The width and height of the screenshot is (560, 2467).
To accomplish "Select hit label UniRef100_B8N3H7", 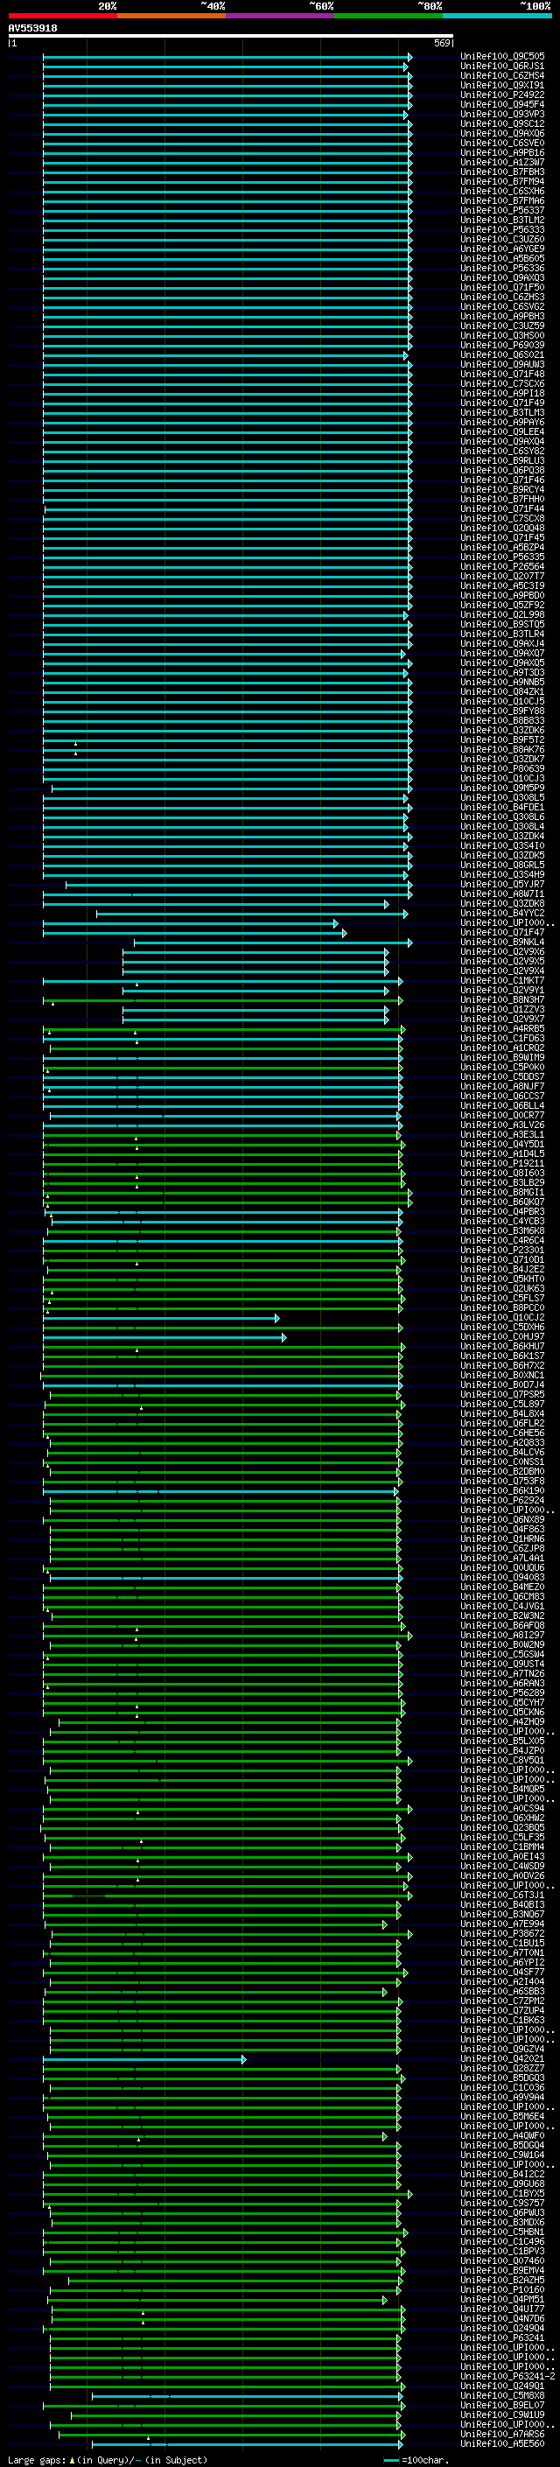I will (502, 999).
